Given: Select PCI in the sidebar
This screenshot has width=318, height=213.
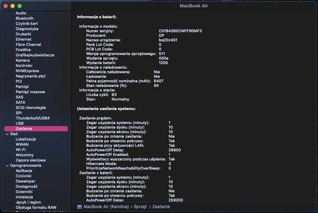Looking at the screenshot, I should point(19,81).
